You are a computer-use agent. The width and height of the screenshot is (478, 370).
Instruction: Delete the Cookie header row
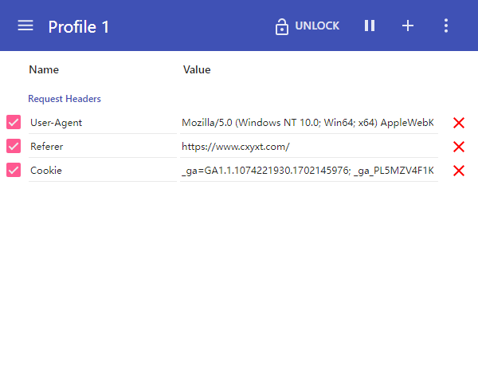(x=459, y=171)
